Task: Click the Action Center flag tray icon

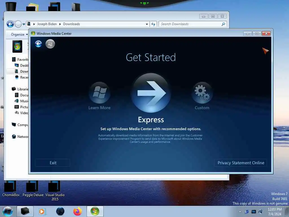Action: point(247,212)
